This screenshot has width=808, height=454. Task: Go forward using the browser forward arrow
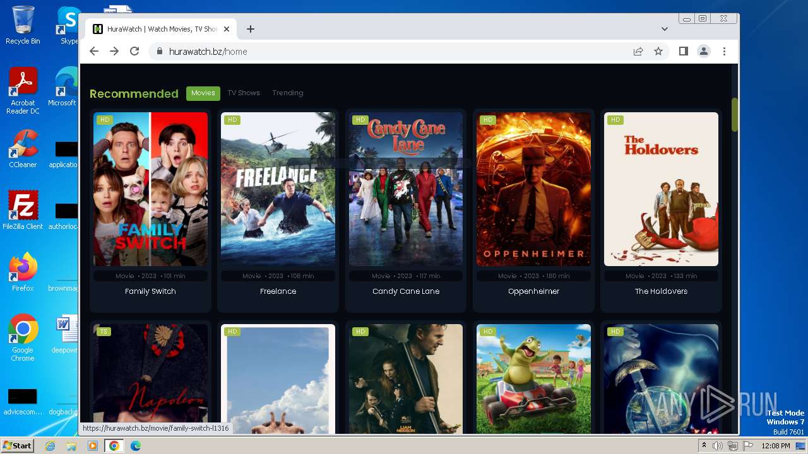coord(114,51)
